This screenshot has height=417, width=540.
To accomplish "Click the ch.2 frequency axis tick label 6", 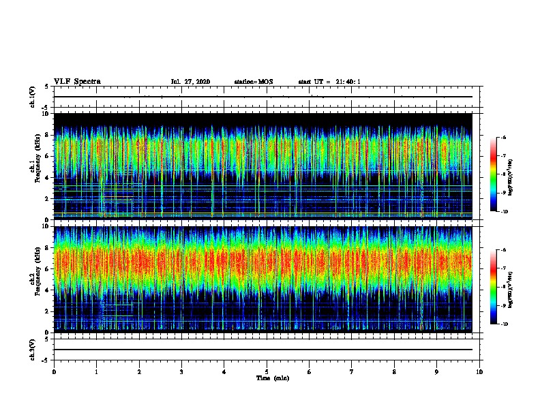I will pyautogui.click(x=48, y=269).
